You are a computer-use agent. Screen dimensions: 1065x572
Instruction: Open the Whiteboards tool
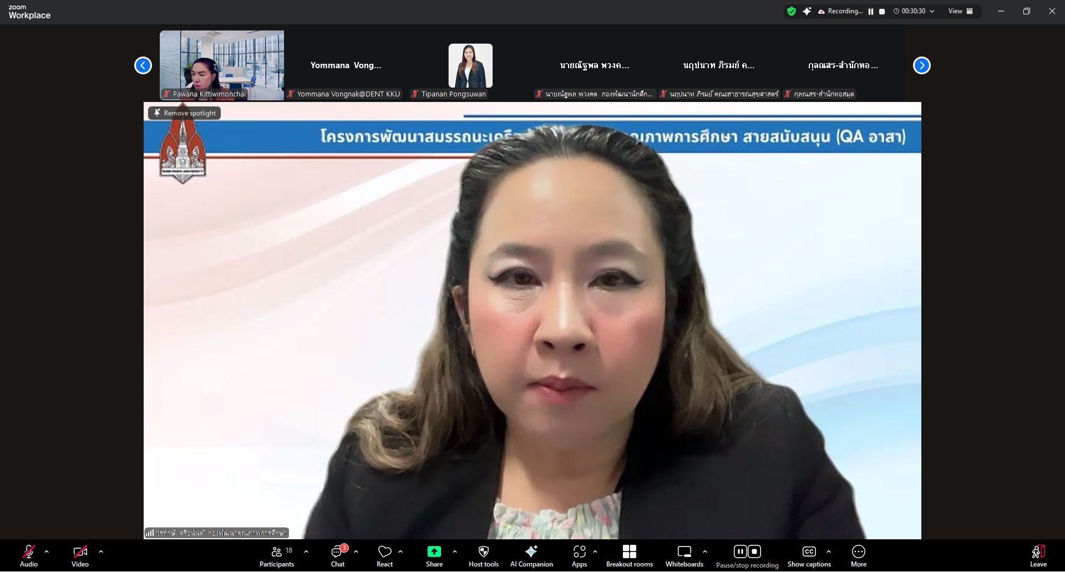pos(684,556)
